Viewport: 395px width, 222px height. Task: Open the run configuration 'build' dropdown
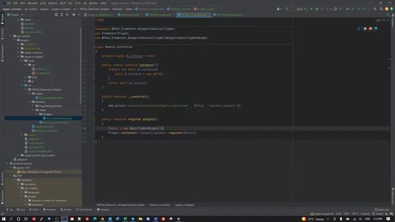299,9
